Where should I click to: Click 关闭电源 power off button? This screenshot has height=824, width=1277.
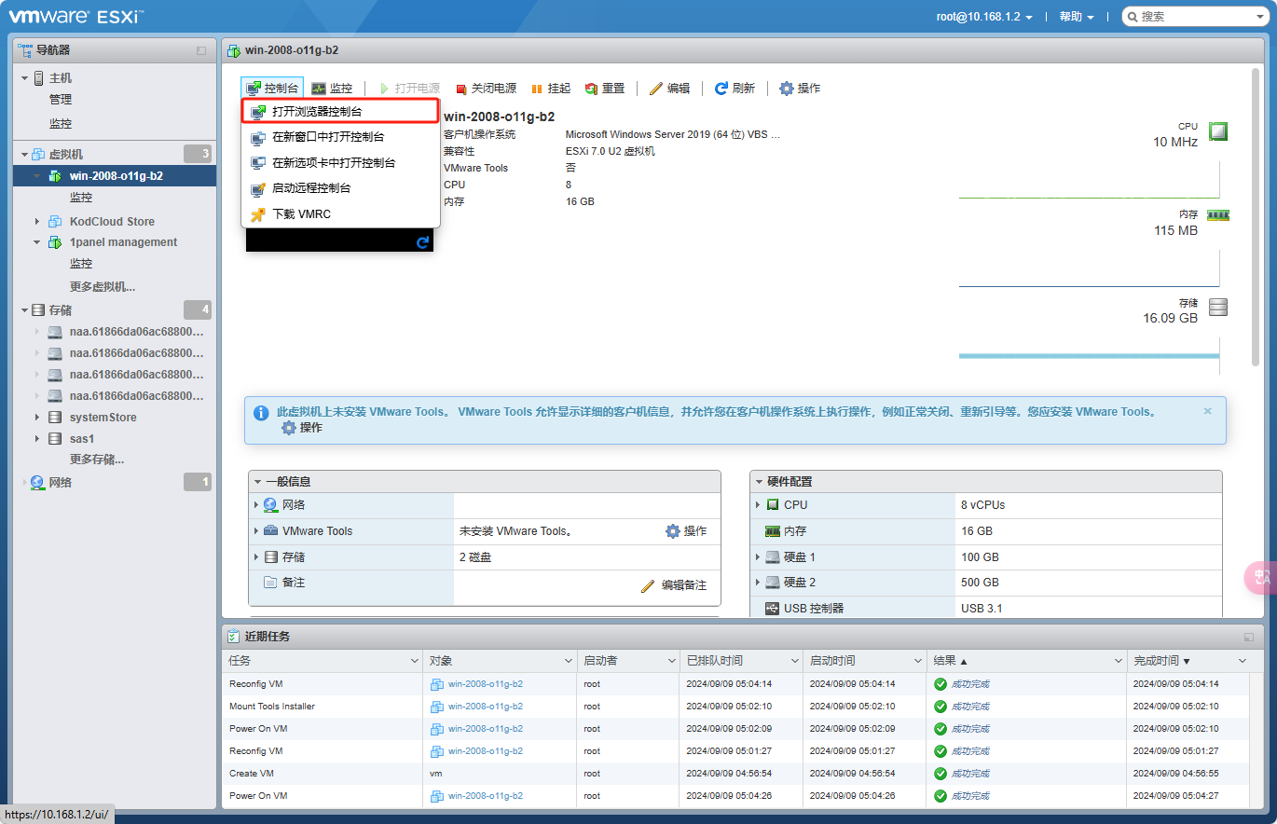pos(486,89)
